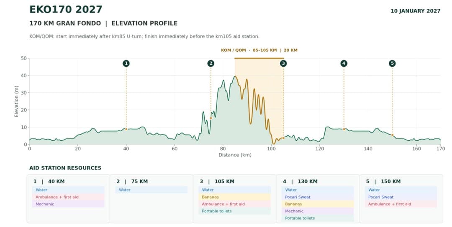Click aid station marker 4 on chart
This screenshot has height=227, width=452.
click(344, 63)
